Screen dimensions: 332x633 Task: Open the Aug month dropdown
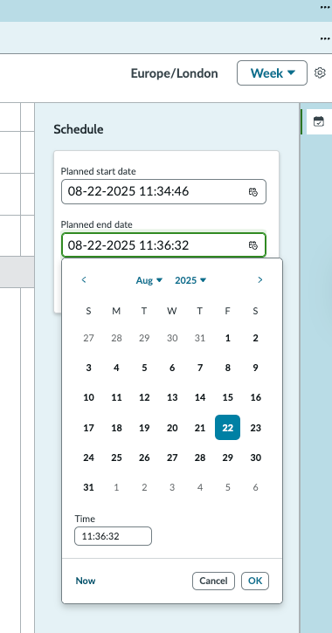pos(149,280)
